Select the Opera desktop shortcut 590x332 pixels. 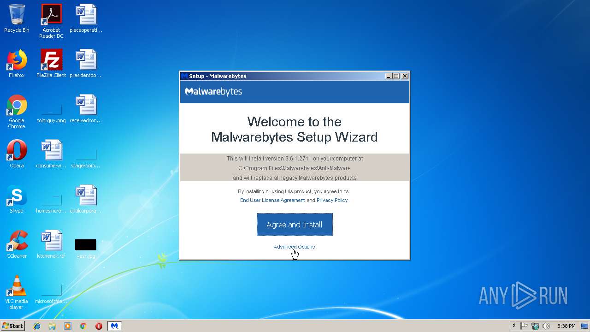pos(17,154)
